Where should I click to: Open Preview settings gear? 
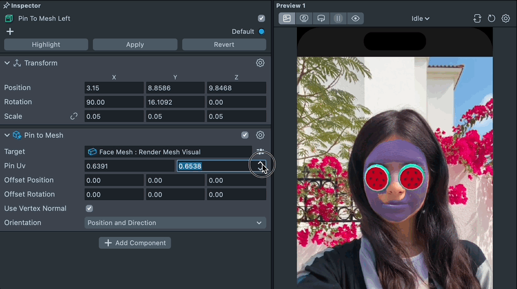(506, 18)
